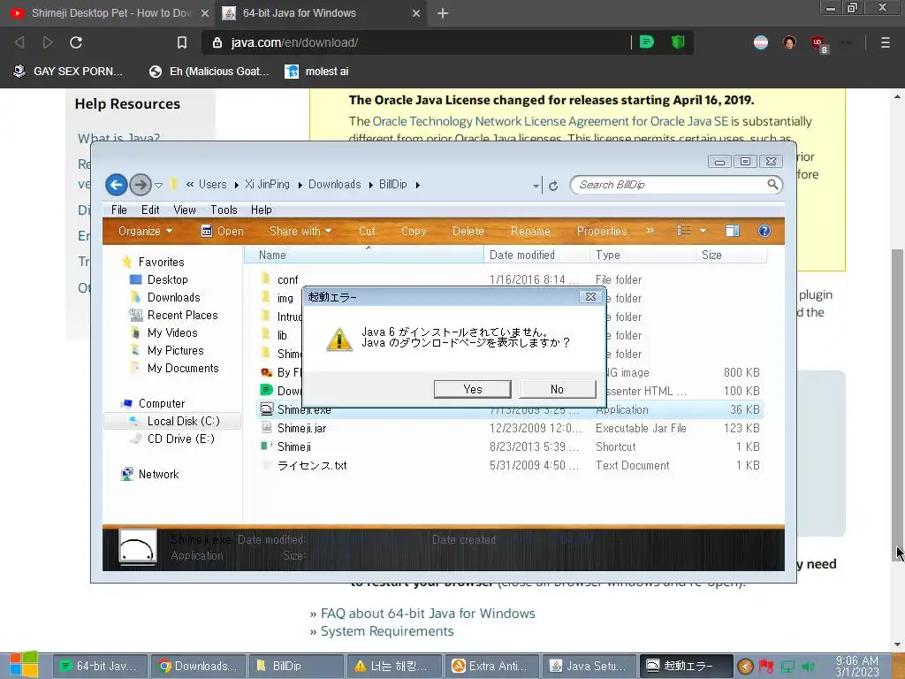This screenshot has width=905, height=679.
Task: Reload the browser page
Action: point(76,42)
